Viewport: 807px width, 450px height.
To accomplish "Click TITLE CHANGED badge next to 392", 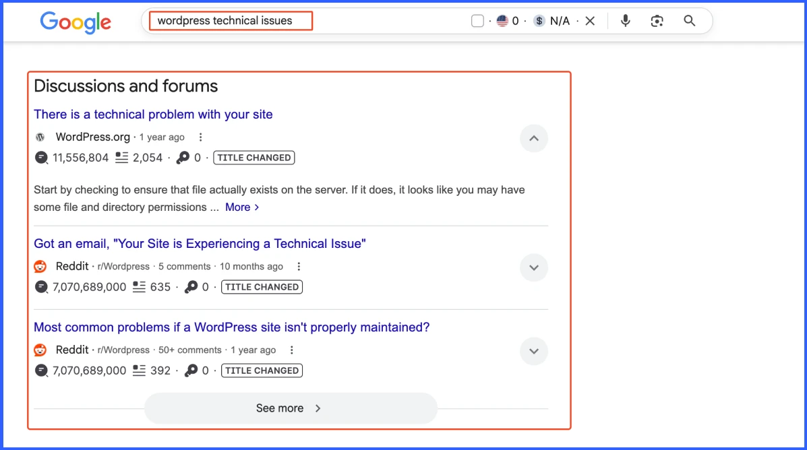I will point(262,371).
